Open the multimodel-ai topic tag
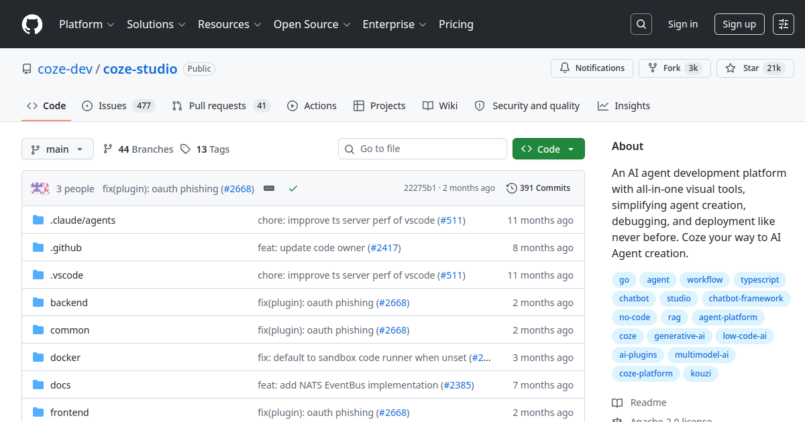The image size is (805, 422). click(x=702, y=355)
